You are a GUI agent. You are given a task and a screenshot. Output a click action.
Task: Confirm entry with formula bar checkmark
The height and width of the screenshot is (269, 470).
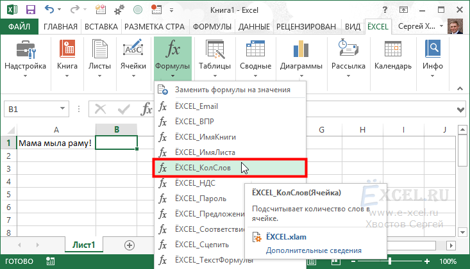(124, 109)
